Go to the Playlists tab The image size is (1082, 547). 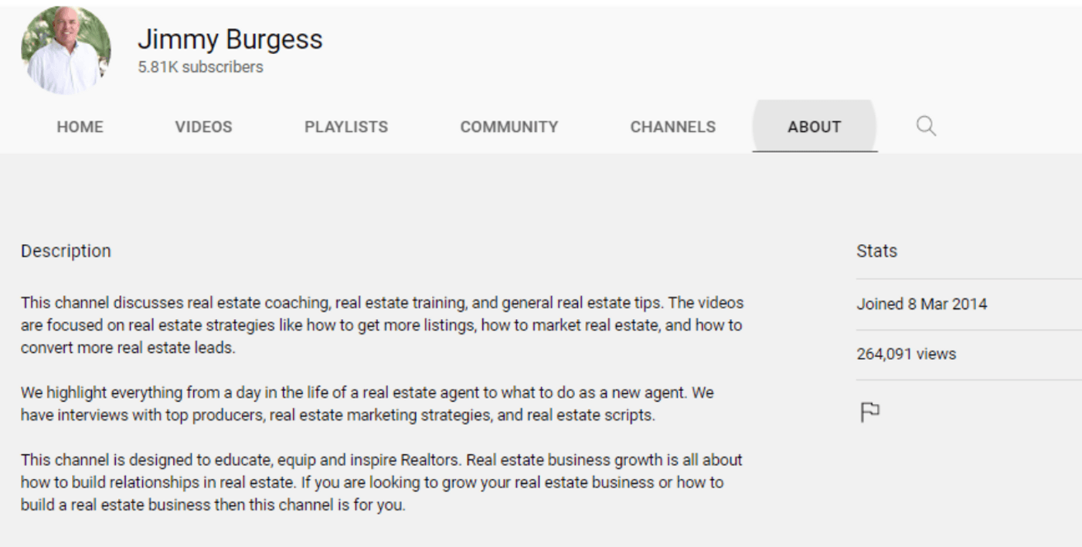pyautogui.click(x=346, y=127)
